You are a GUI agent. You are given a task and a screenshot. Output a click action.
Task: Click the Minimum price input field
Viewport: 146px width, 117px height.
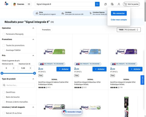(10, 68)
